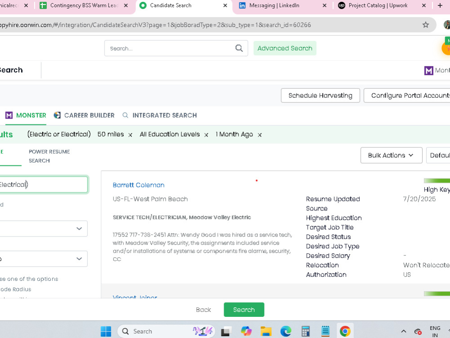This screenshot has width=450, height=338.
Task: Switch to Contingency BSS Warm Leads tab
Action: 85,5
